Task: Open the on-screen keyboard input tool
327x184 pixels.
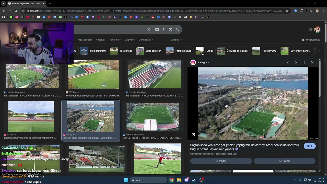Action: [x=157, y=29]
